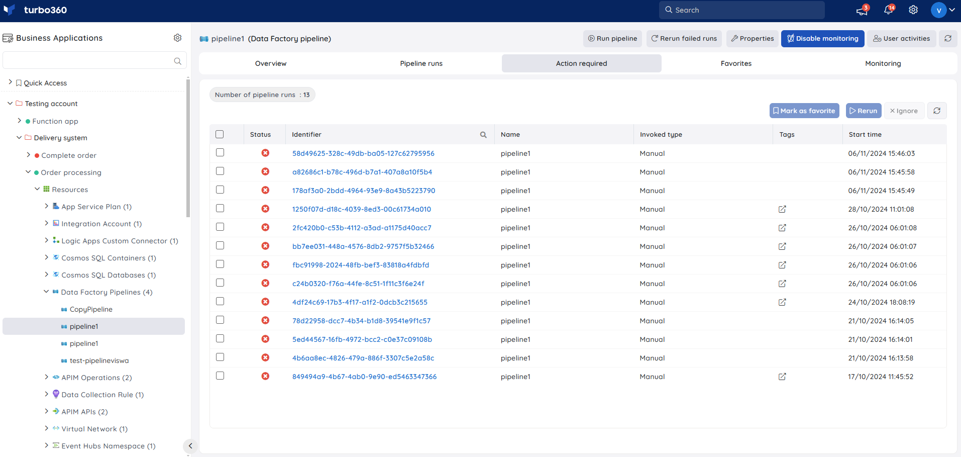Open tag icon for run c24b0320
Screen dimensions: 961x457
[782, 284]
